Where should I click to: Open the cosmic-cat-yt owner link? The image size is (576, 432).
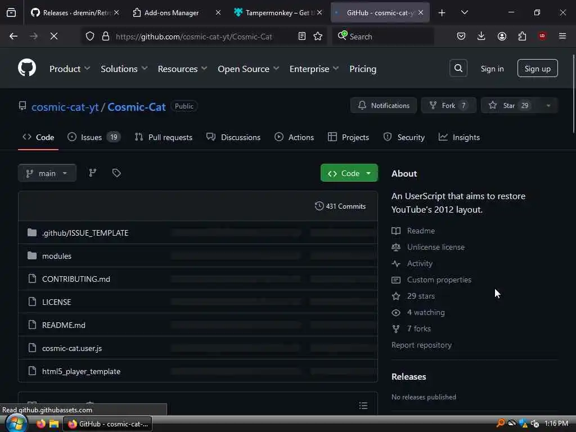(65, 107)
